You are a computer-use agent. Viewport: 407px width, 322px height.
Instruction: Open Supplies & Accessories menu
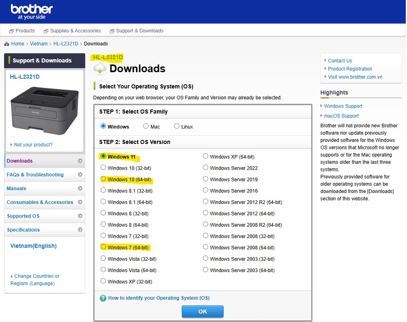coord(72,31)
